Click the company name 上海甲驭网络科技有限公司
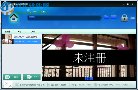The width and height of the screenshot is (138, 90). (x=32, y=85)
